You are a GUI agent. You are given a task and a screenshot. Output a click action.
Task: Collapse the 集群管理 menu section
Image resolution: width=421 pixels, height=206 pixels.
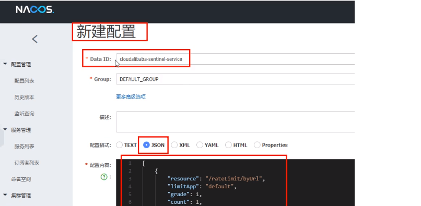coord(5,195)
